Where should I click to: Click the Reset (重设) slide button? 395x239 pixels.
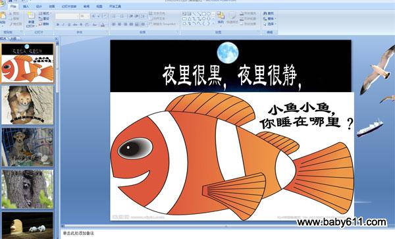click(x=44, y=18)
